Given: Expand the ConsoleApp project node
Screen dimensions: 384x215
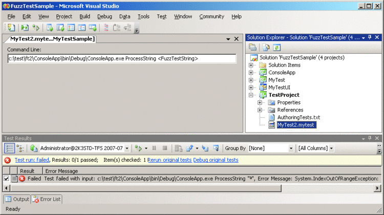Looking at the screenshot, I should 251,73.
